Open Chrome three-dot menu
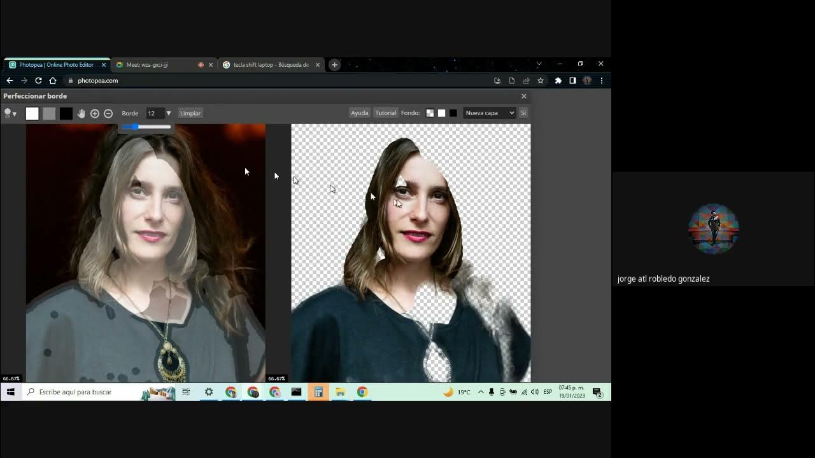 click(601, 81)
